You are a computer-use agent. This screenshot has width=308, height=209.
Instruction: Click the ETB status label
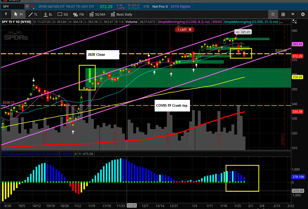146,6
